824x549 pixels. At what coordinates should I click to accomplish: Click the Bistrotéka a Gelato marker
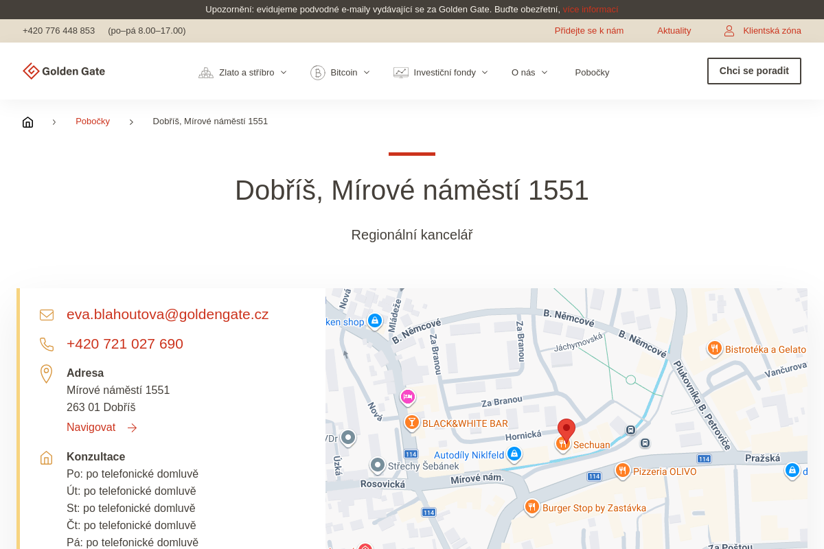point(715,348)
